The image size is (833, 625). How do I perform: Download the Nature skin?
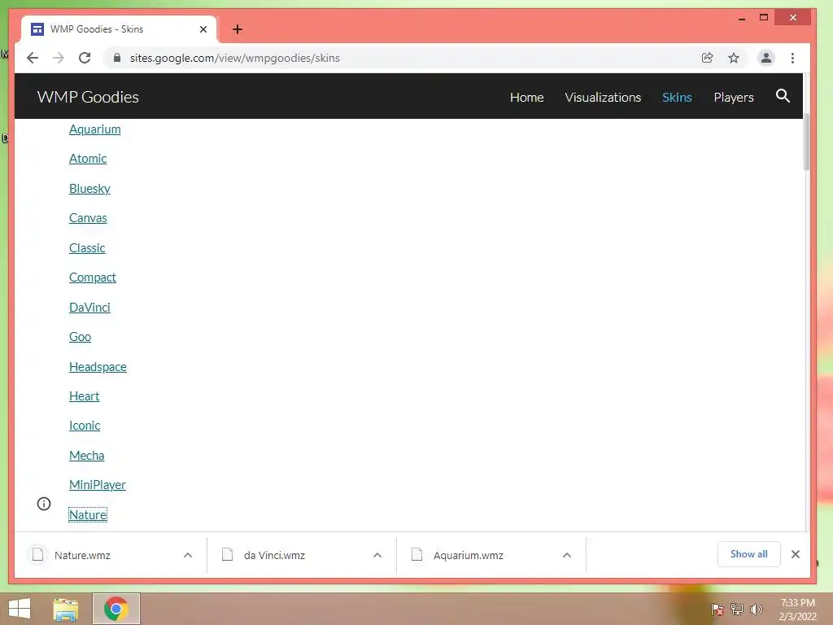coord(88,514)
